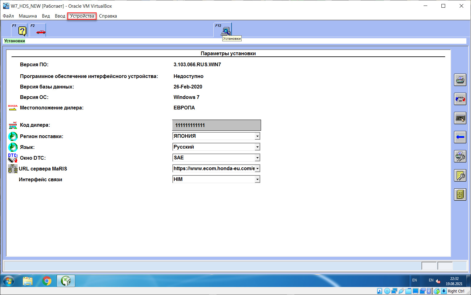Open the on-screen keyboard button
The width and height of the screenshot is (471, 295).
pyautogui.click(x=460, y=118)
